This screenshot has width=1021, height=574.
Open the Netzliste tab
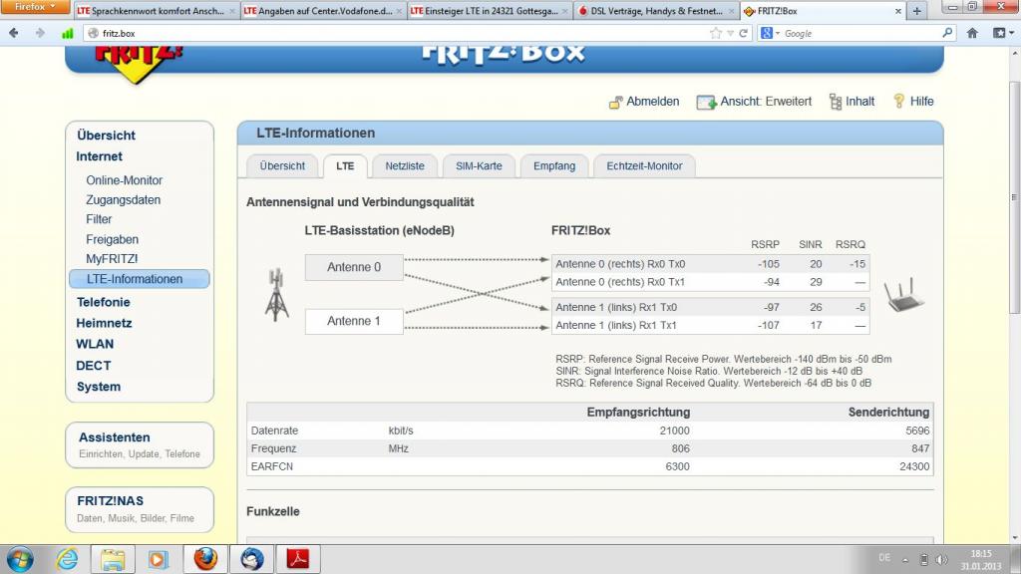[x=405, y=166]
